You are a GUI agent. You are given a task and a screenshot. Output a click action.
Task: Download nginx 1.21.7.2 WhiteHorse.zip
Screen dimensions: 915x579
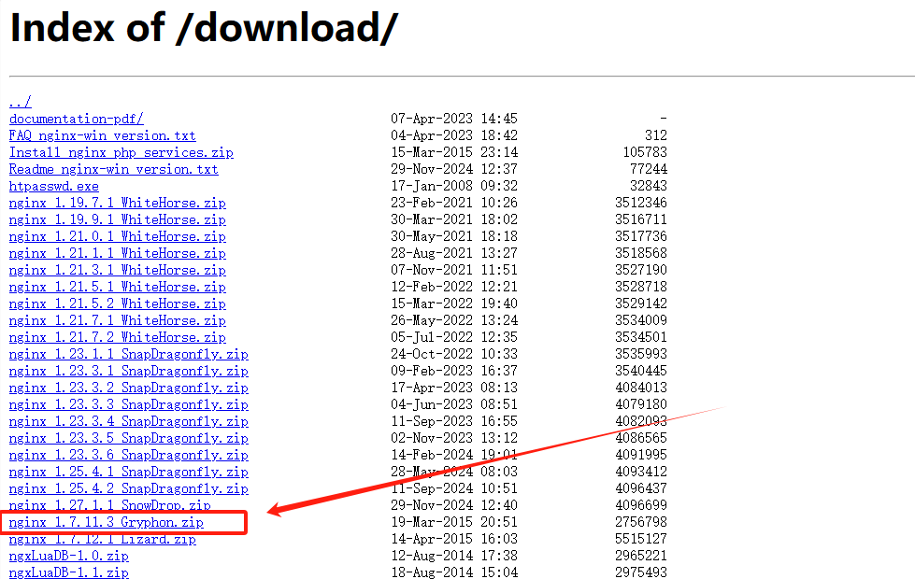(117, 338)
